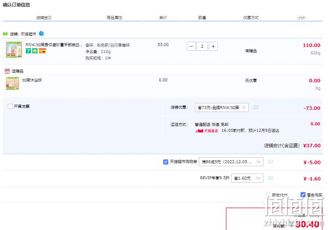The image size is (328, 230).
Task: Open the RNW/如薇身体磨砂膏 product link
Action: pyautogui.click(x=54, y=44)
